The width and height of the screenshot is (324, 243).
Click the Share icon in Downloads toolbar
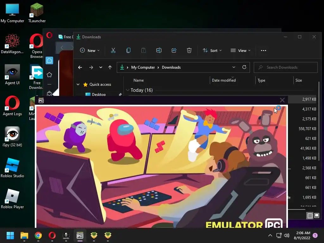[x=174, y=50]
